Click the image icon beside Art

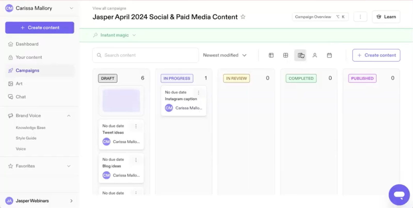click(x=11, y=84)
